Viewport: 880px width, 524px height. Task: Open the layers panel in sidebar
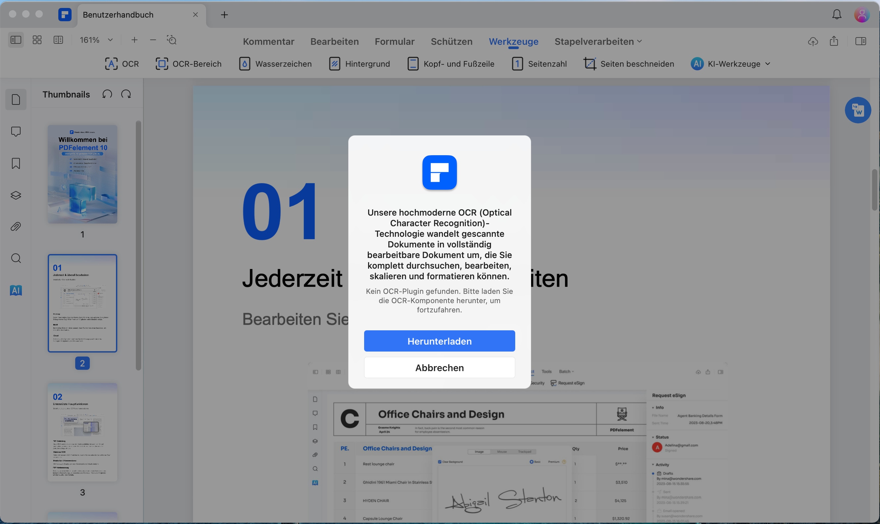pos(16,195)
